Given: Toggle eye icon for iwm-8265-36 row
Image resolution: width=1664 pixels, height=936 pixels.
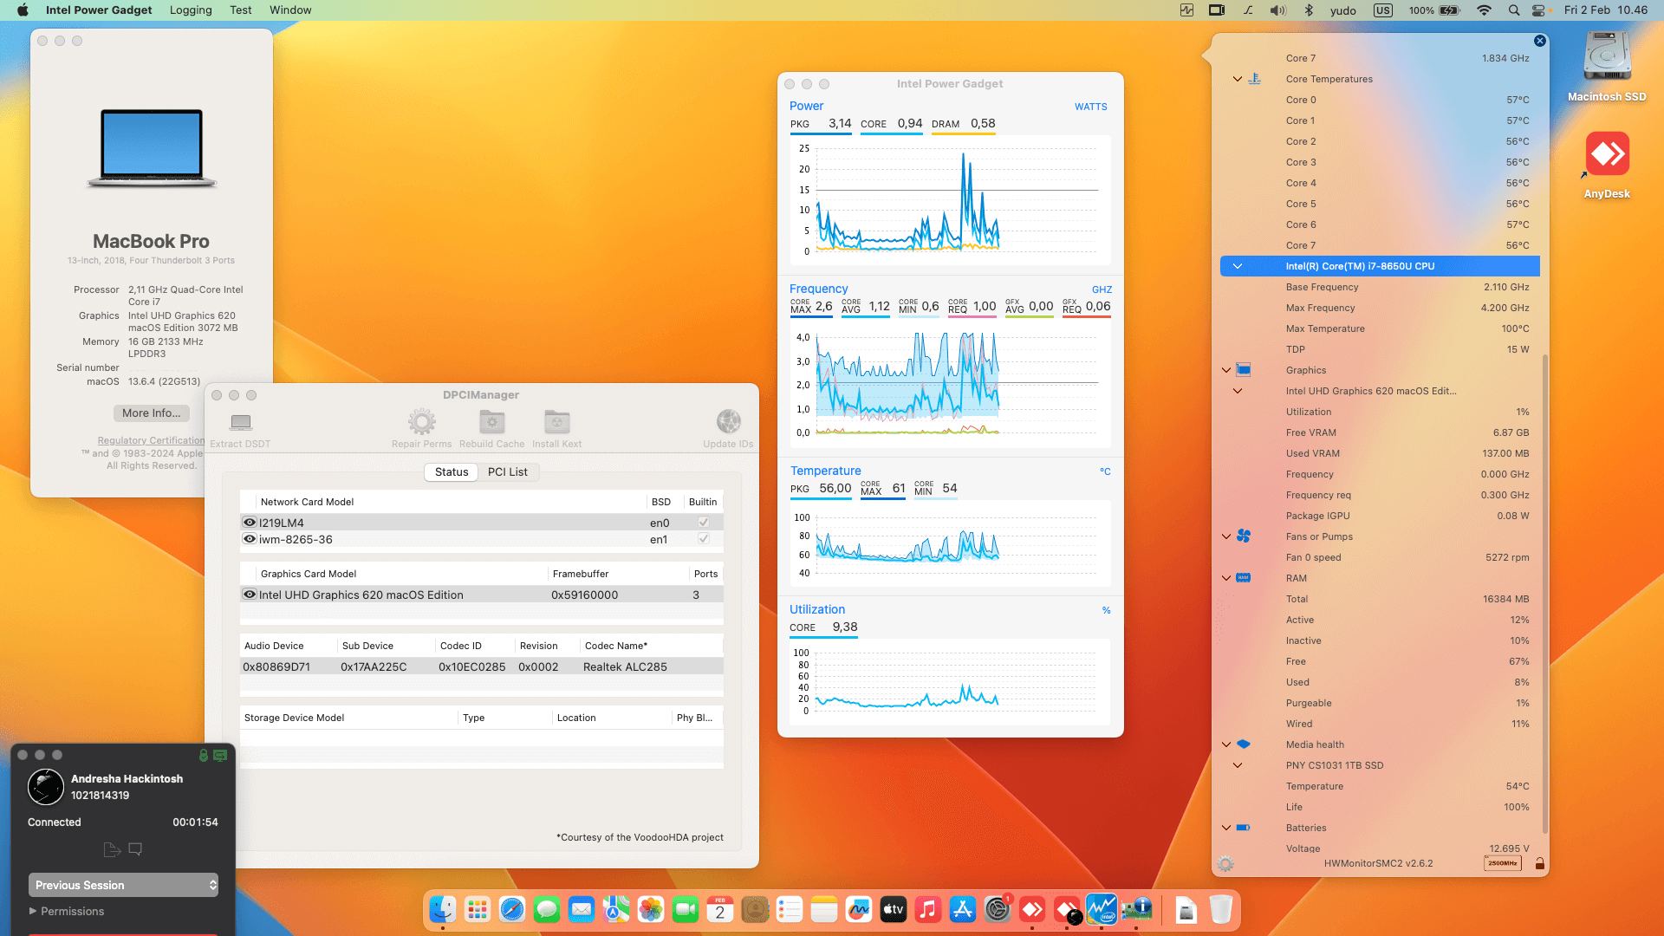Looking at the screenshot, I should click(x=250, y=539).
